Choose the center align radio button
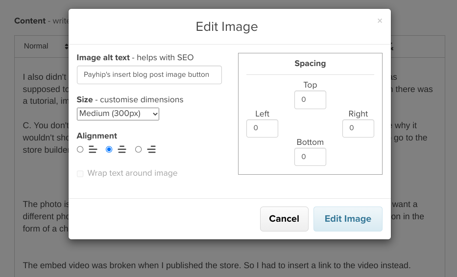The image size is (457, 277). (x=109, y=149)
